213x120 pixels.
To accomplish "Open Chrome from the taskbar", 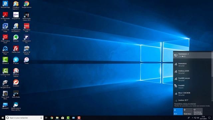I will tap(52, 118).
